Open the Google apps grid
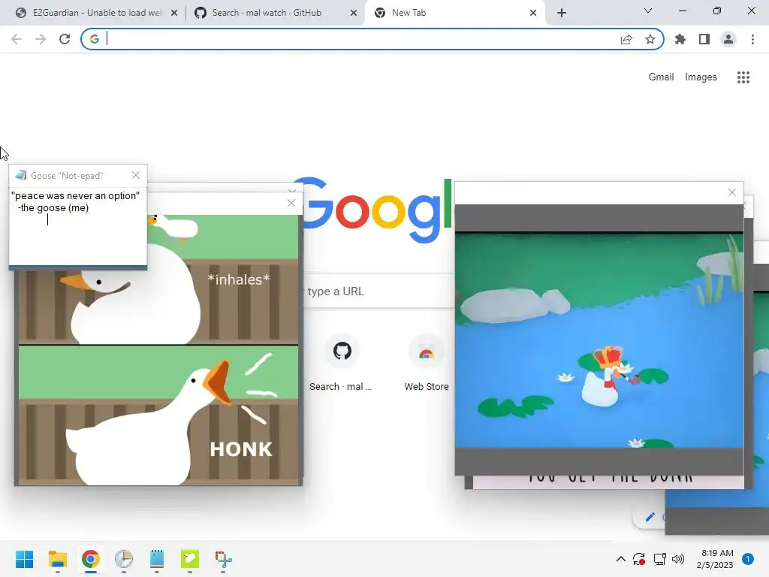769x577 pixels. [743, 77]
